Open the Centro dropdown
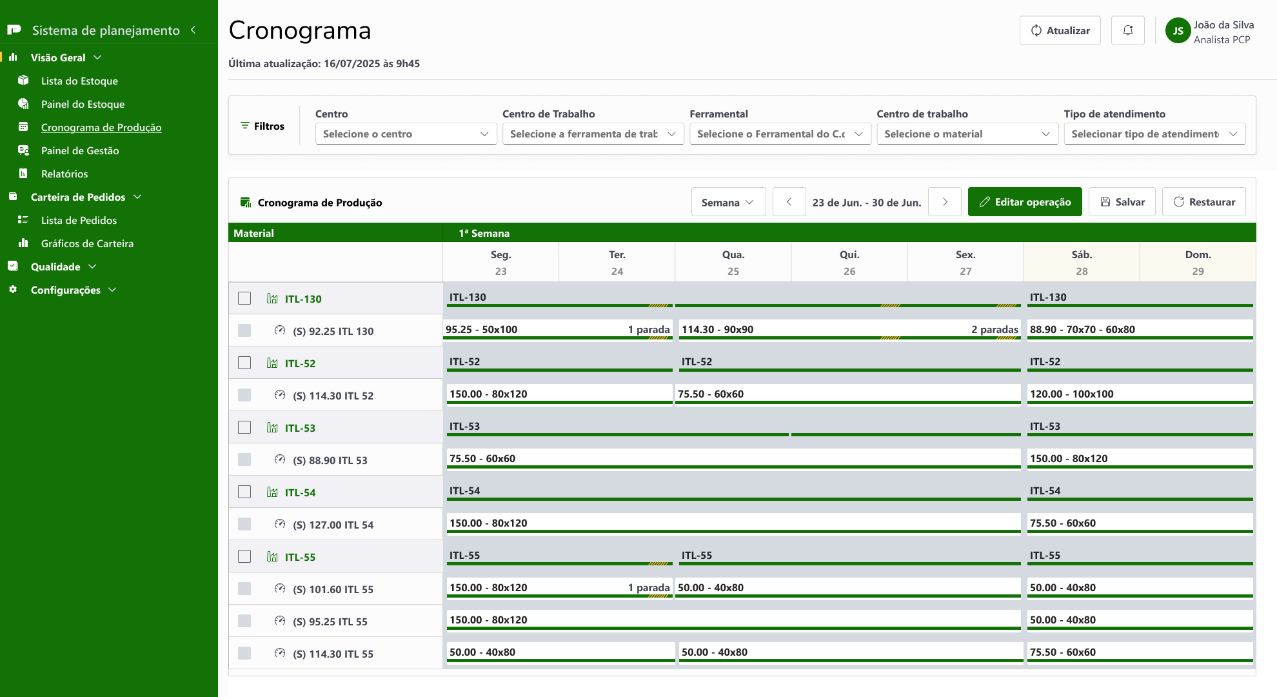 click(406, 134)
